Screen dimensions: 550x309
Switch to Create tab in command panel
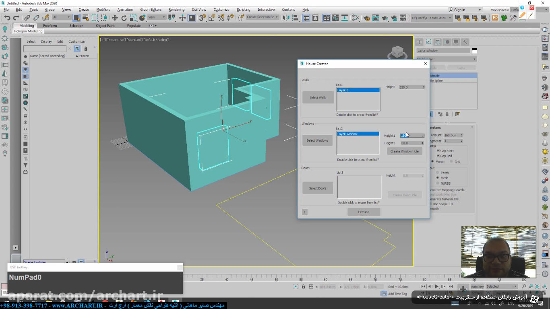point(419,42)
